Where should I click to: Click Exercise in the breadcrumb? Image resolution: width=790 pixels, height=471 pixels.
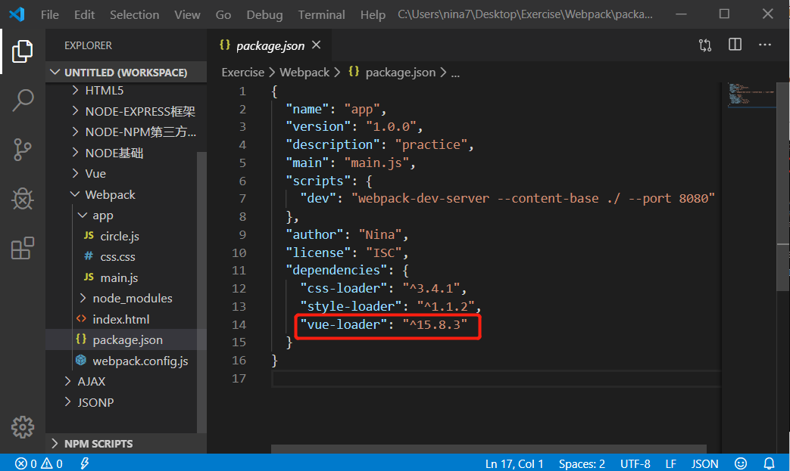(x=243, y=73)
